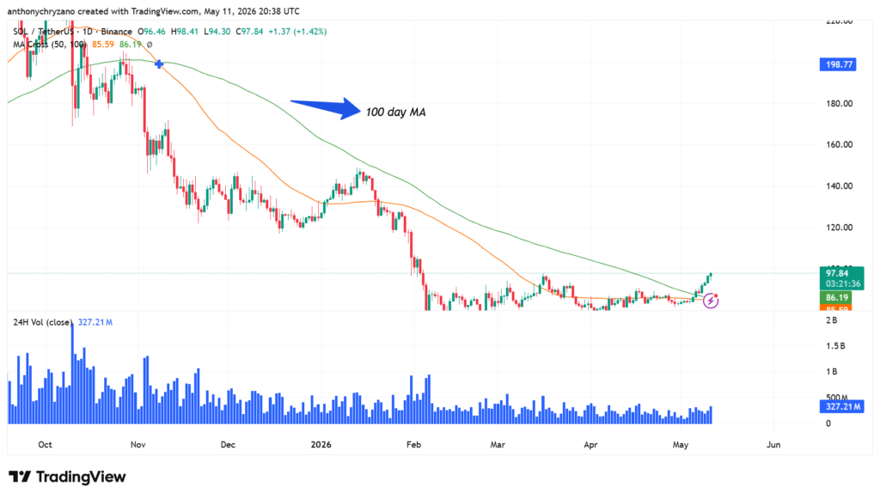880x499 pixels.
Task: Click the Feb label on time axis
Action: pyautogui.click(x=413, y=445)
